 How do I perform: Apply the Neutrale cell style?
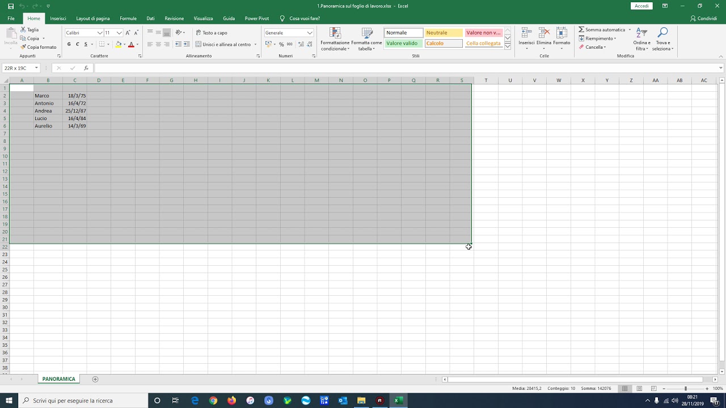click(444, 33)
